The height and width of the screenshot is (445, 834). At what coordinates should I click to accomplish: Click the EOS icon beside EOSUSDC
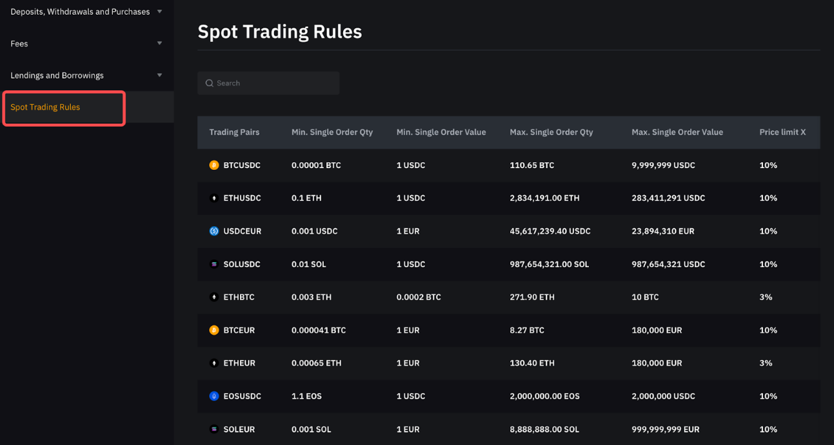click(214, 397)
